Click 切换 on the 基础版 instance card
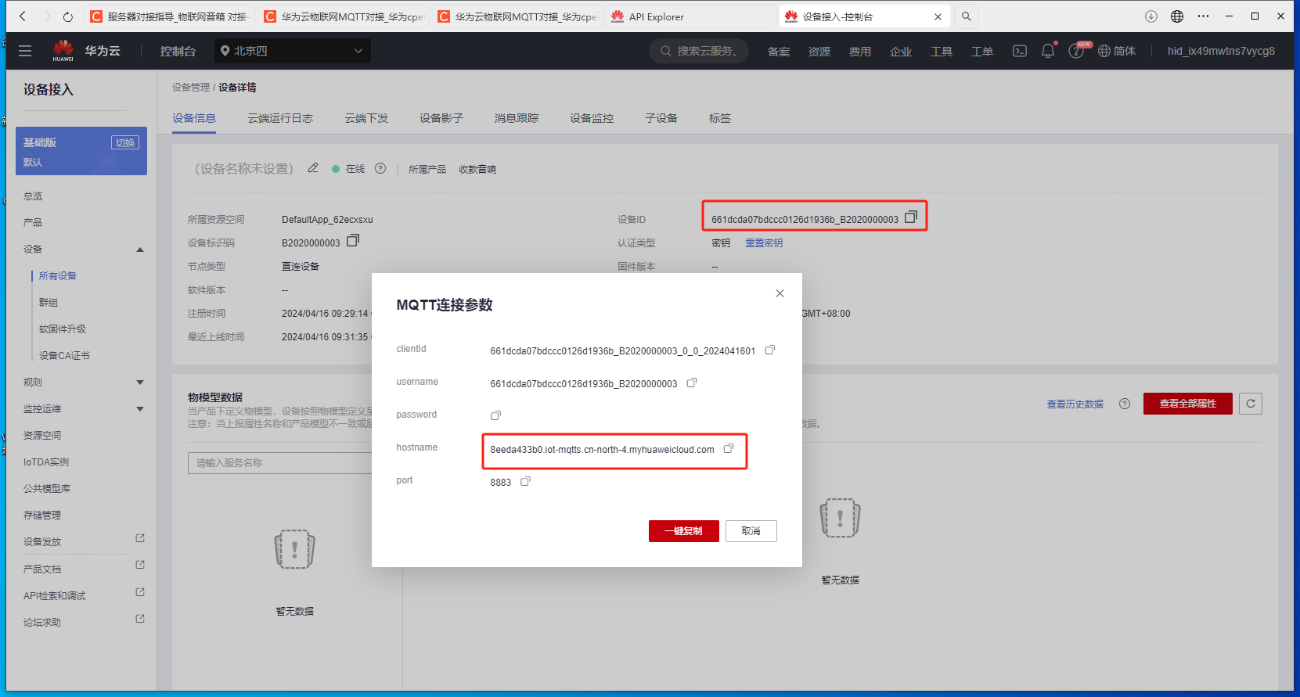This screenshot has width=1300, height=697. 125,142
